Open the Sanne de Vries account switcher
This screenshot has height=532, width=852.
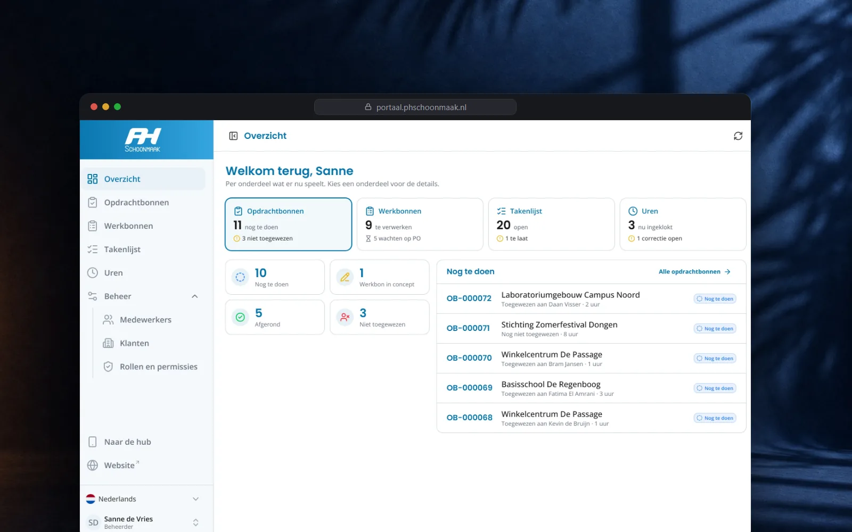tap(143, 522)
